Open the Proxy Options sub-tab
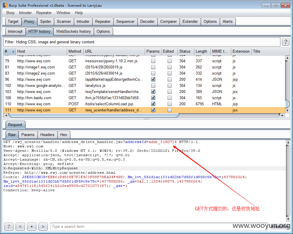Screen dimensions: 293x234 (x=103, y=31)
